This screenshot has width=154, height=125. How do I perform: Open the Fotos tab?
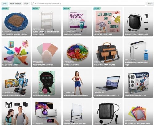(26, 3)
